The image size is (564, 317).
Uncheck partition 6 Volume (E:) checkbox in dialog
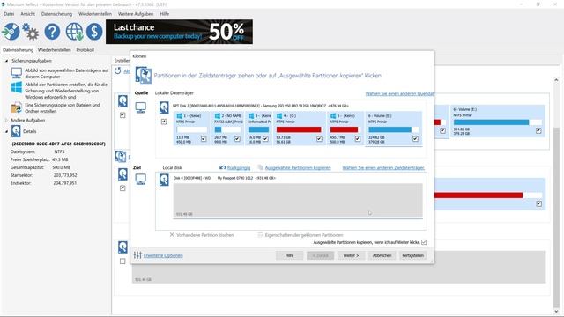(x=415, y=139)
